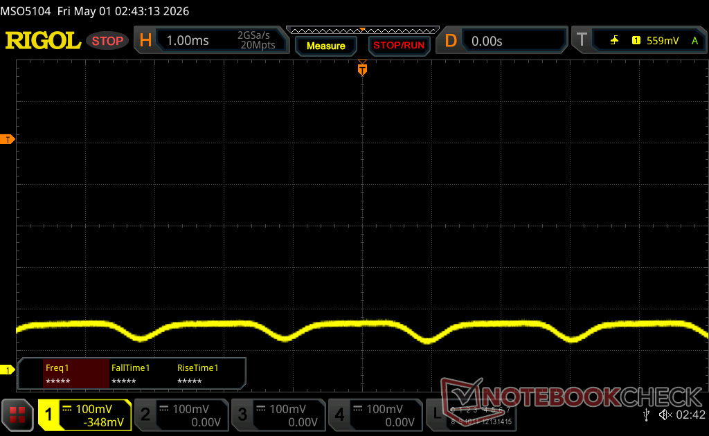The image size is (709, 436).
Task: Open the trigger 559mV settings panel
Action: (648, 41)
